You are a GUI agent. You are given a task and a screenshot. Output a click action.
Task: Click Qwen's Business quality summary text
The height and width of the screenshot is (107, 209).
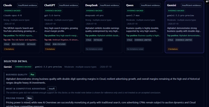point(142,30)
